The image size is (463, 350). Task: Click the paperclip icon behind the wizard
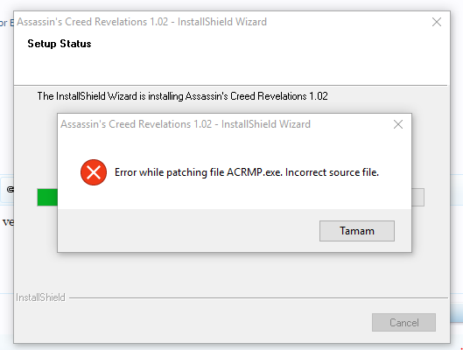coord(10,189)
